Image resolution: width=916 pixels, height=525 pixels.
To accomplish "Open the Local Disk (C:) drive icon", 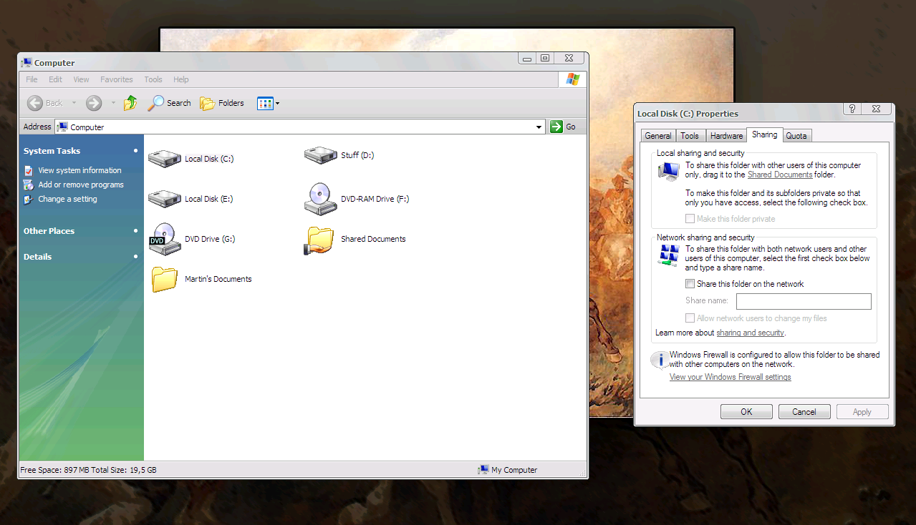I will [165, 159].
